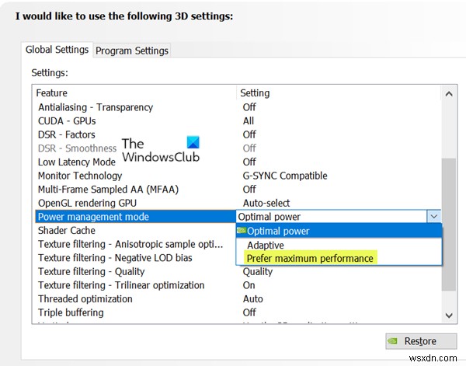Image resolution: width=466 pixels, height=366 pixels.
Task: Click the Off value for Low Latency Mode
Action: 249,162
